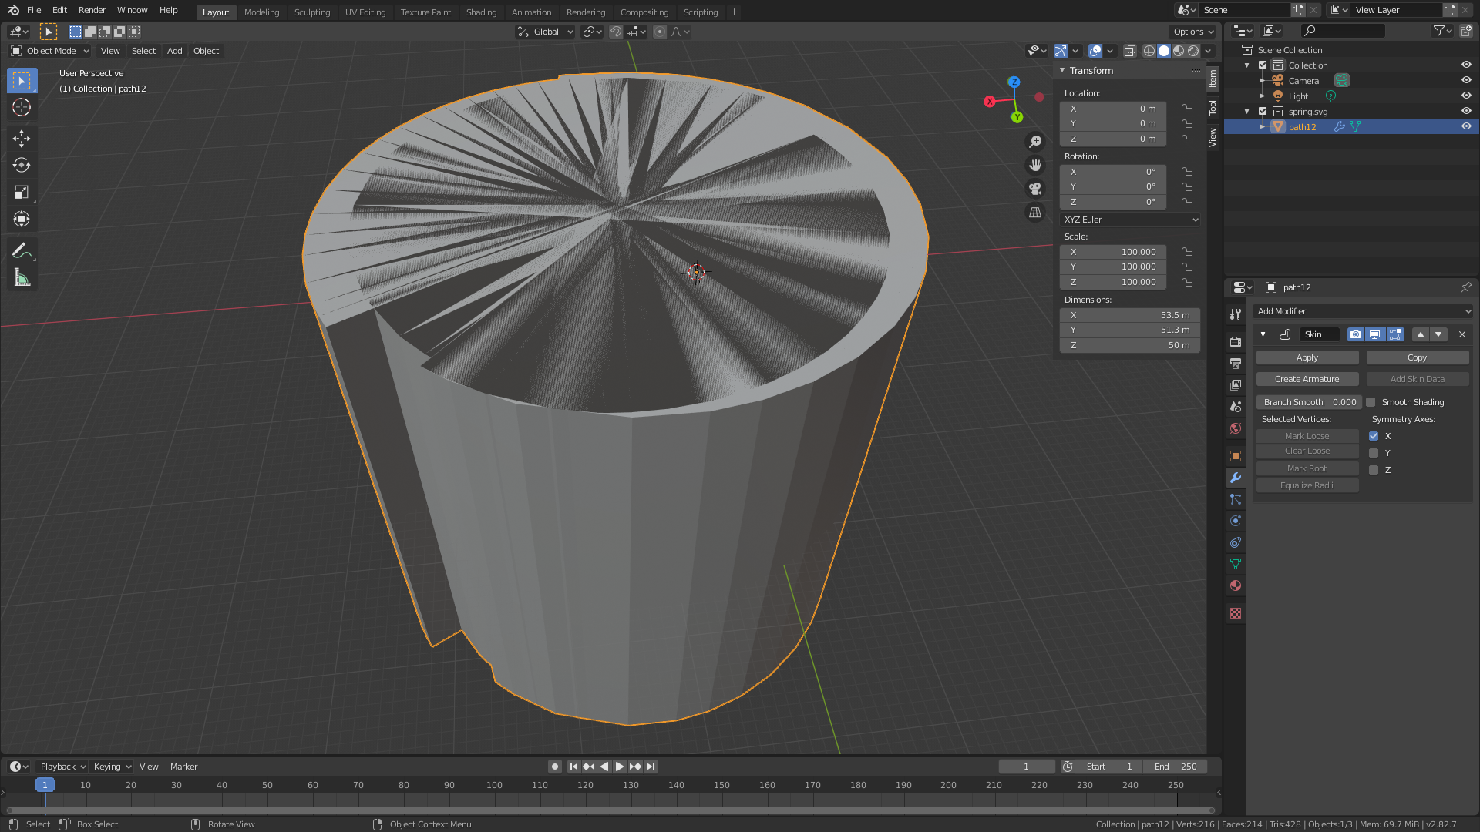Click Create Armature button
This screenshot has height=832, width=1480.
click(x=1307, y=379)
